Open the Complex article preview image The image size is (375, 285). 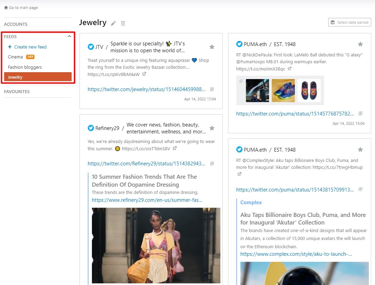[x=304, y=273]
